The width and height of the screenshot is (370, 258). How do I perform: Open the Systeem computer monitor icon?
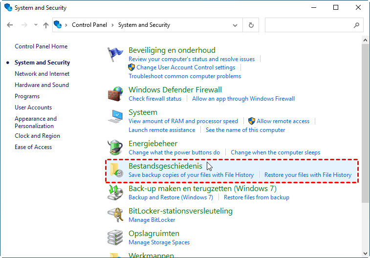point(115,116)
